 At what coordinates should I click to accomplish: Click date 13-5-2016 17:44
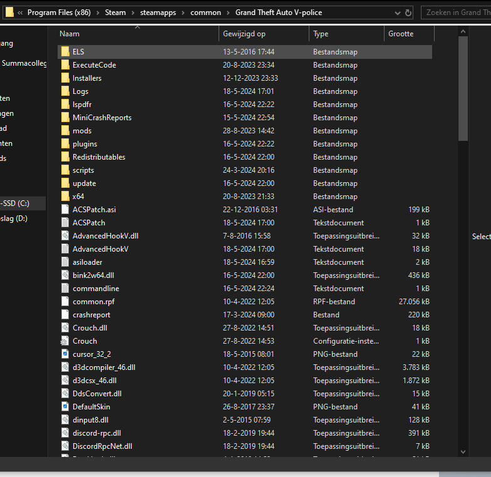pos(249,51)
